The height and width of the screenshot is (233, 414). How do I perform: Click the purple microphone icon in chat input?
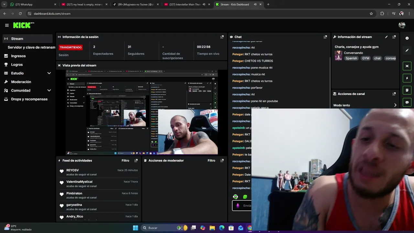click(238, 205)
